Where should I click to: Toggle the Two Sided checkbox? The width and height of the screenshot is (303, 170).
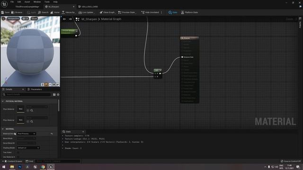click(x=18, y=153)
